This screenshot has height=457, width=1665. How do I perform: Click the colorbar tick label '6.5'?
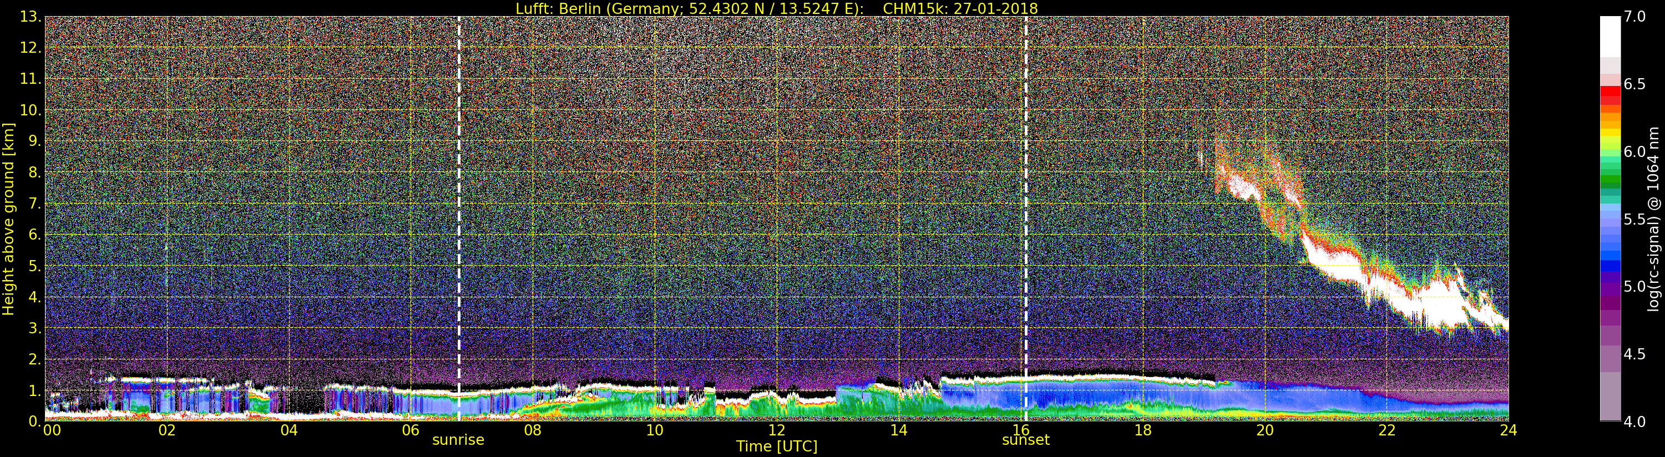1634,84
